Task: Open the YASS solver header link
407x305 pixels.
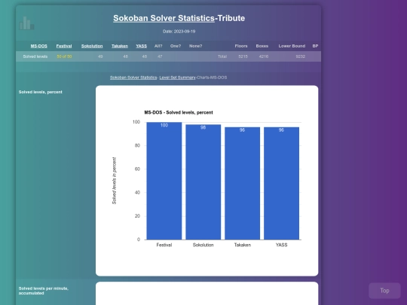Action: 141,46
